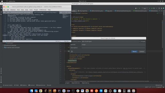Open Telegram from the Dock
The width and height of the screenshot is (165, 93).
(101, 91)
